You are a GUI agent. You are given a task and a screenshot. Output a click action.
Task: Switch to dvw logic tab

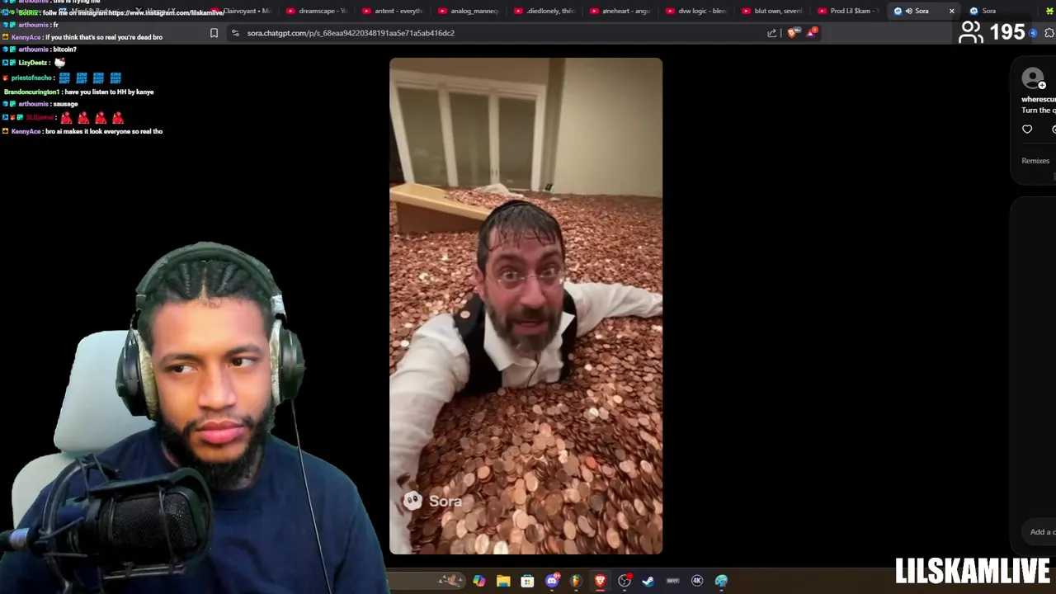[x=696, y=11]
